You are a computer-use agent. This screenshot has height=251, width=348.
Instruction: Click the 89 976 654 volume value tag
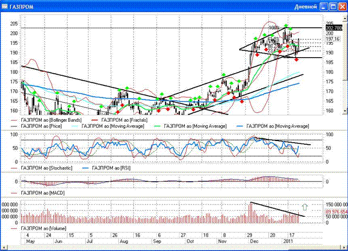[x=336, y=212]
